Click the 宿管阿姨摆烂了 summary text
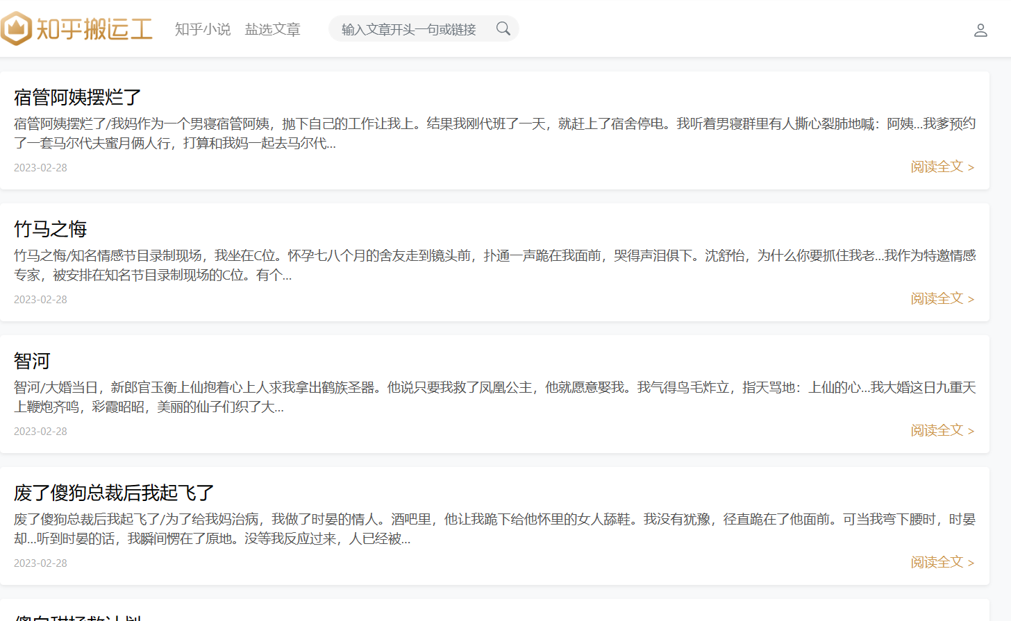 pos(494,133)
